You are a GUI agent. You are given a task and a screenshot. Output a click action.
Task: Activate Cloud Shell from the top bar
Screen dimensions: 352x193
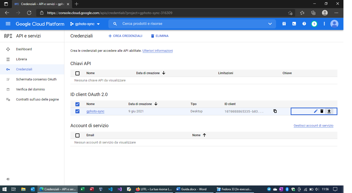coord(294,24)
